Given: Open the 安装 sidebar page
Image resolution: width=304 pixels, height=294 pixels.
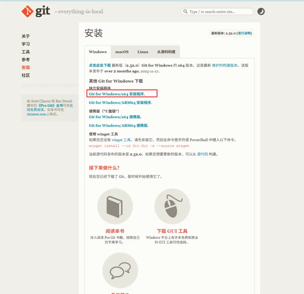Looking at the screenshot, I should (x=26, y=67).
